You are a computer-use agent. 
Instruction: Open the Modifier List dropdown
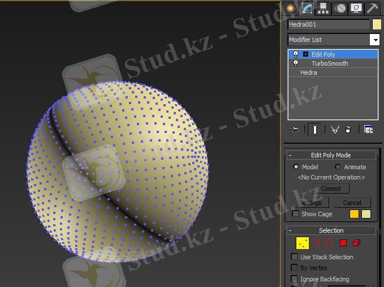(374, 40)
